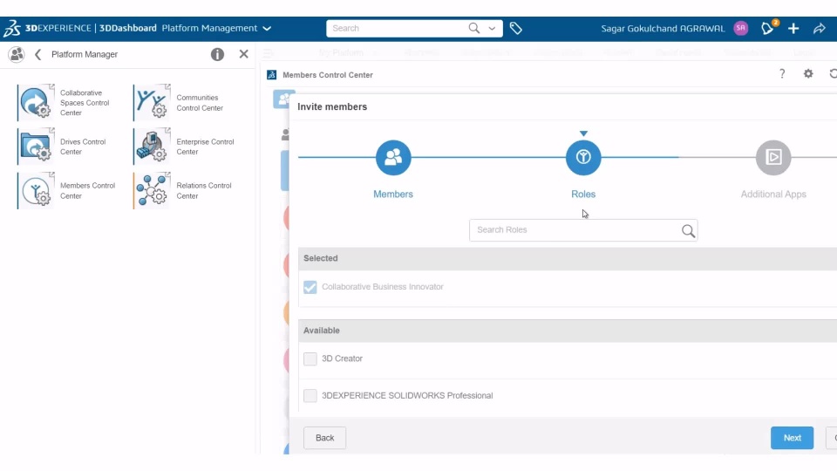Open the Platform Manager info icon

[x=217, y=54]
